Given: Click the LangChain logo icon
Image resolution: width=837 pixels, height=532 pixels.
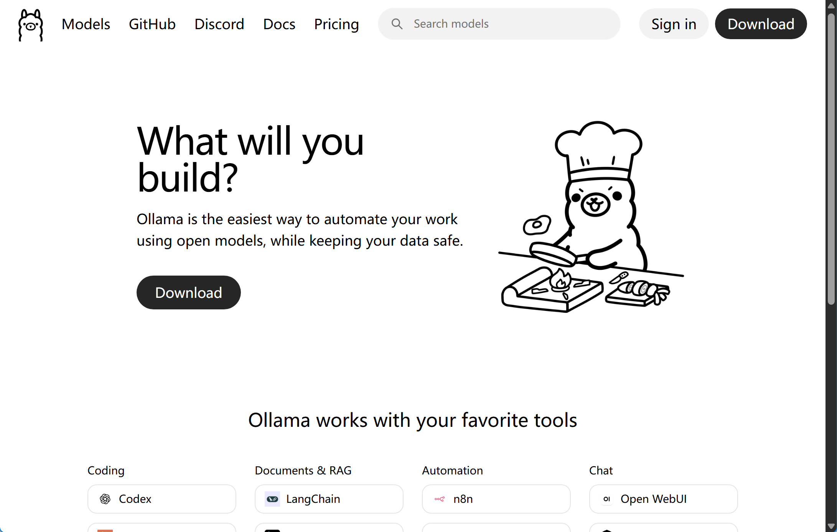Looking at the screenshot, I should pos(272,499).
